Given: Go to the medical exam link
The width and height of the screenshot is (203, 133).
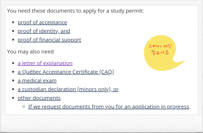Looking at the screenshot, I should pos(37,81).
